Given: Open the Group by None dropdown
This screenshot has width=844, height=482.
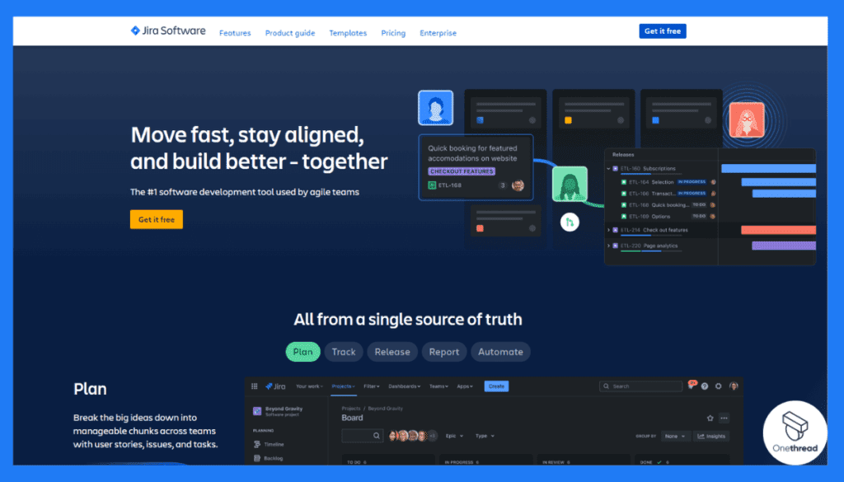Looking at the screenshot, I should (674, 437).
